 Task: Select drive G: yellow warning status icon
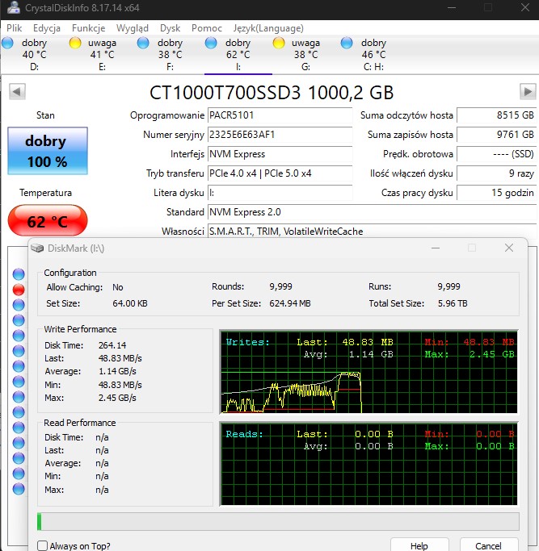[x=279, y=44]
